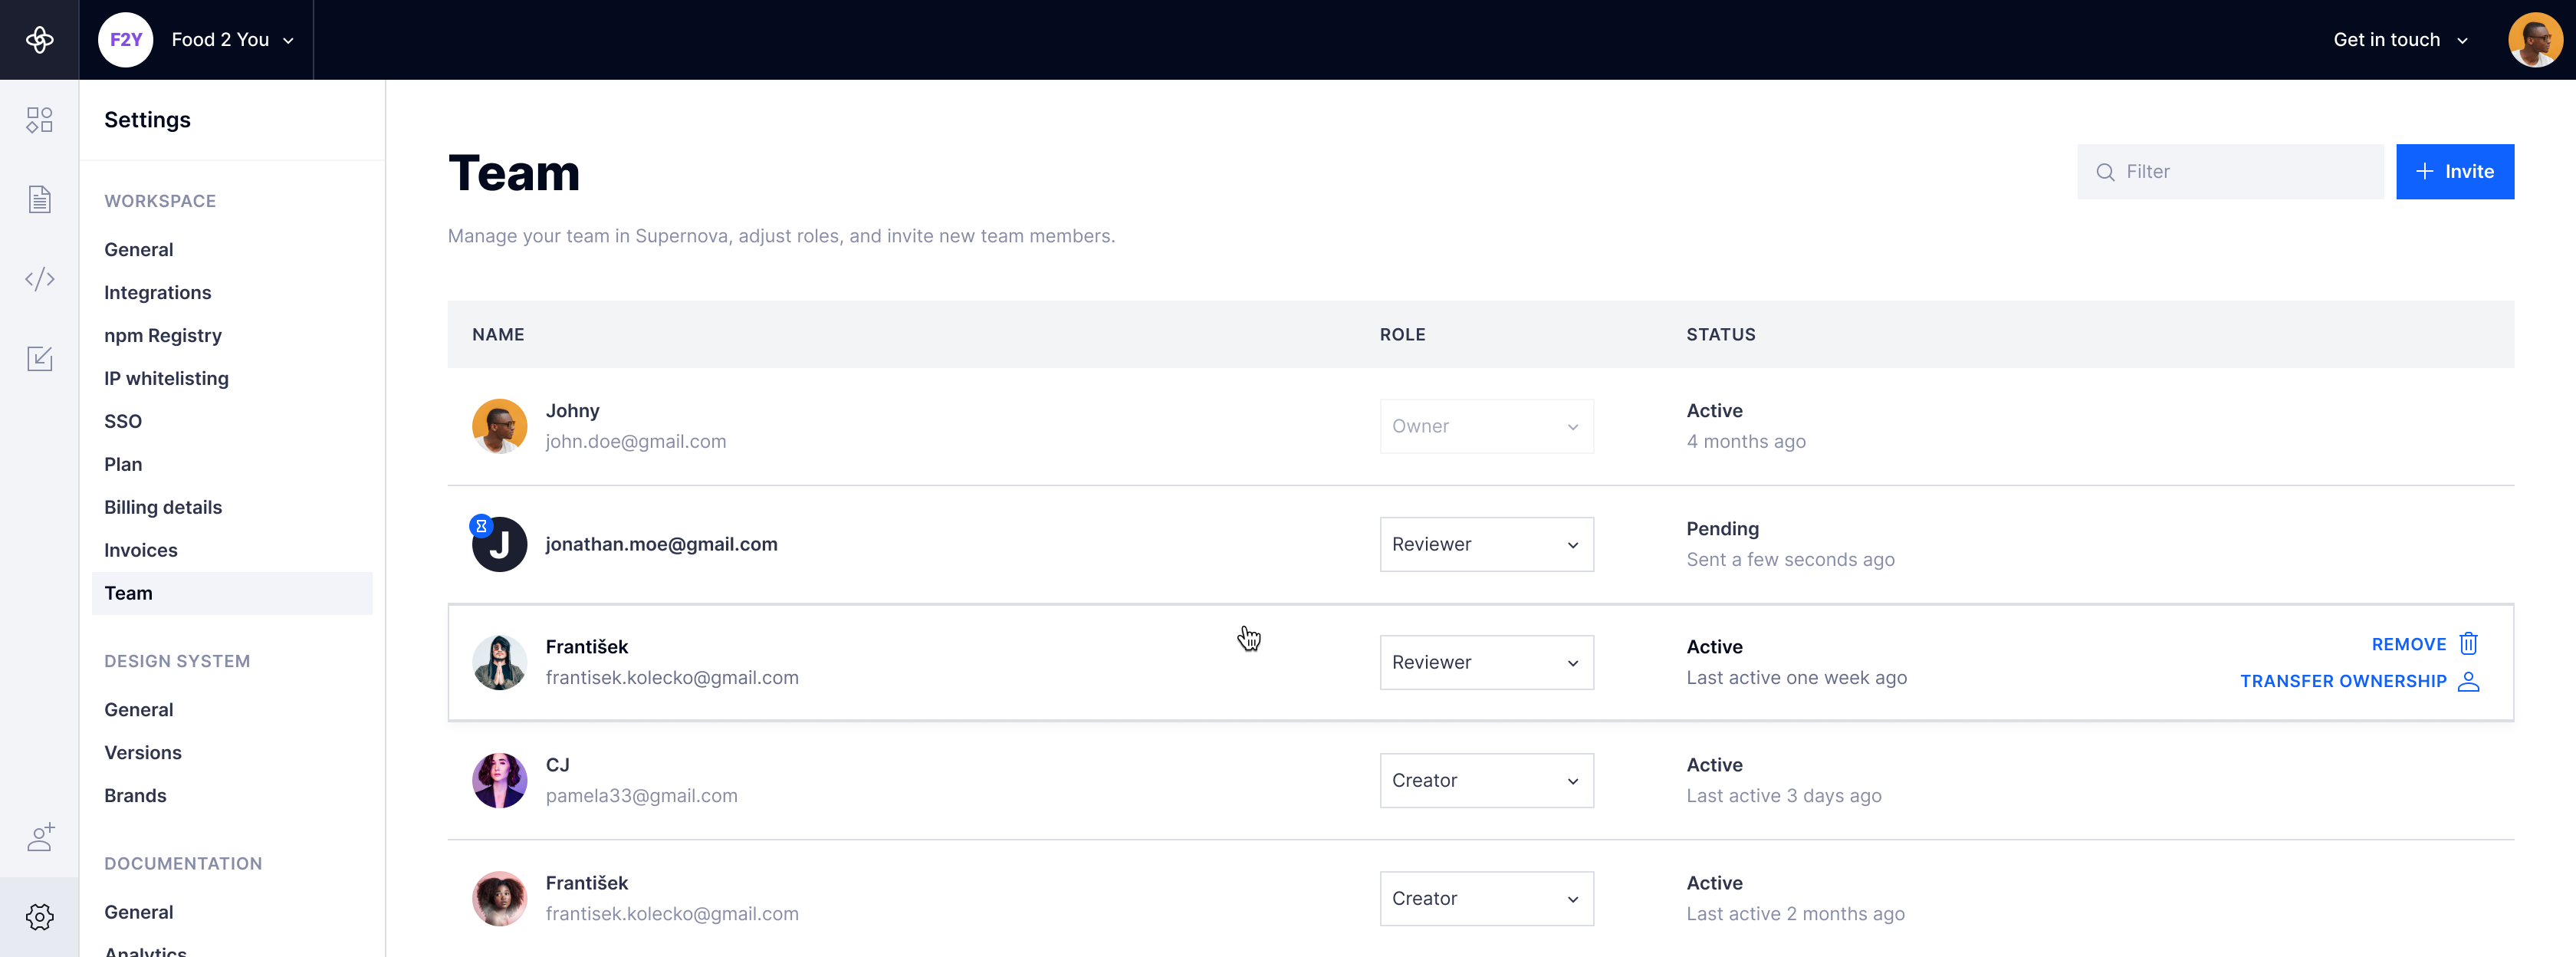Open Plan settings
The height and width of the screenshot is (957, 2576).
click(x=123, y=465)
